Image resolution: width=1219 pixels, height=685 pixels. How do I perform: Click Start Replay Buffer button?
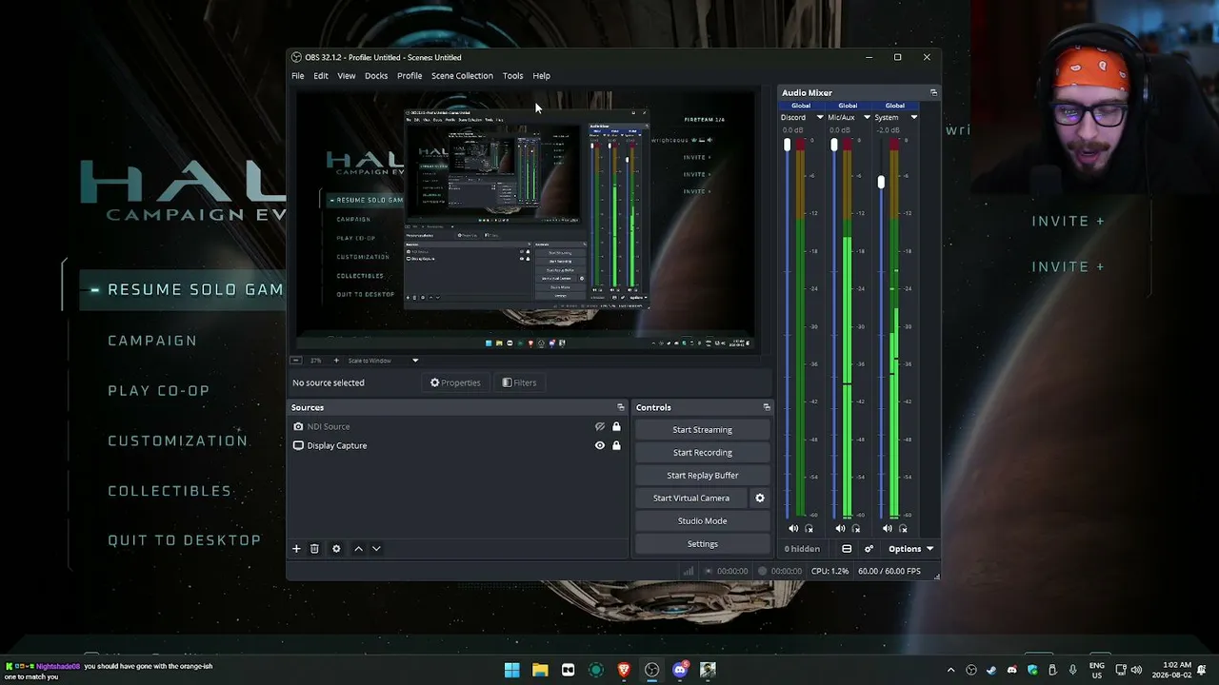coord(702,476)
